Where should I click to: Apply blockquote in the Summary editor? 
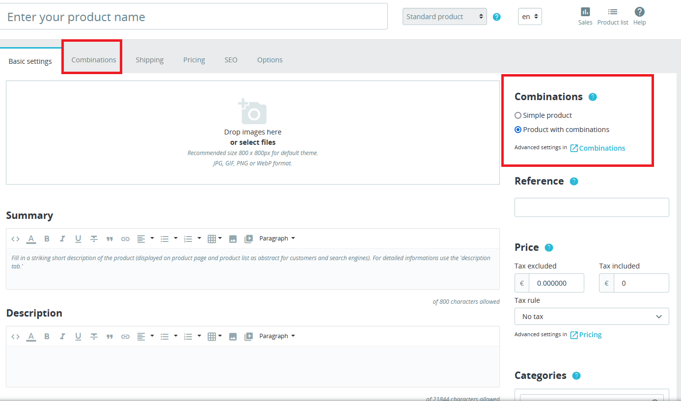pyautogui.click(x=109, y=239)
